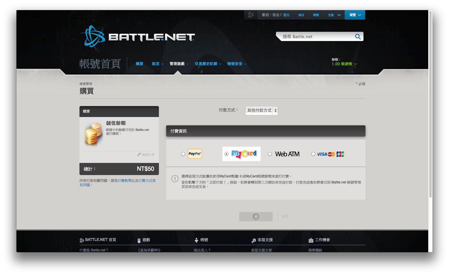Open the 工作機會 footer heading link

pyautogui.click(x=322, y=240)
